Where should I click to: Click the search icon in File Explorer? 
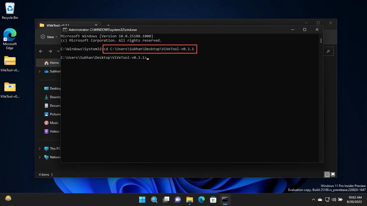coord(328,51)
